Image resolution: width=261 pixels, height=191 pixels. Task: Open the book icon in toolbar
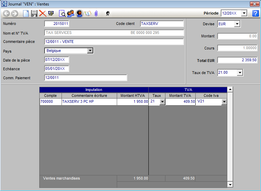pyautogui.click(x=88, y=13)
